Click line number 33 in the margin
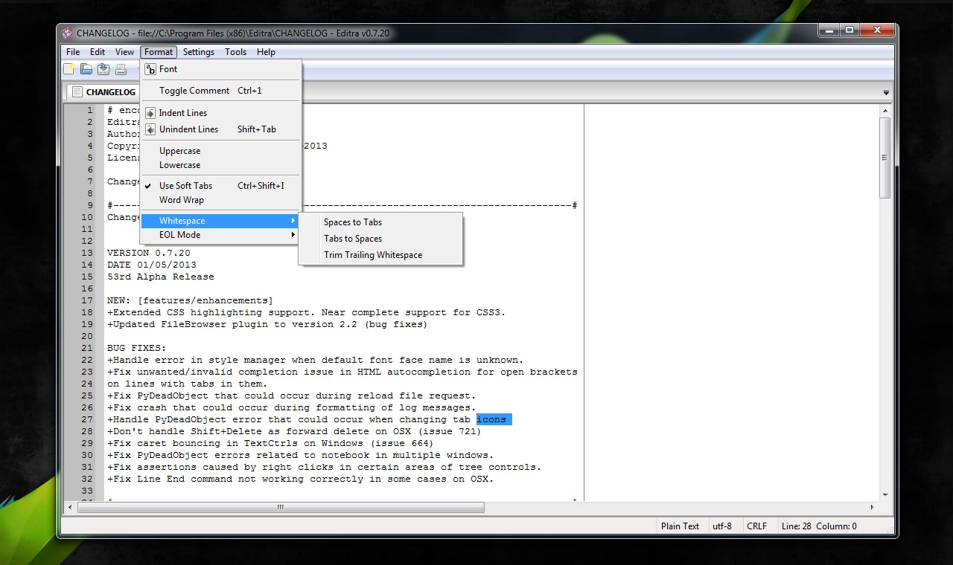953x565 pixels. click(x=88, y=491)
